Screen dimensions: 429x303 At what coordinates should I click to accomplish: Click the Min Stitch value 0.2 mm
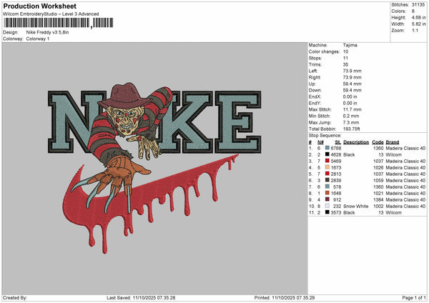pos(351,116)
